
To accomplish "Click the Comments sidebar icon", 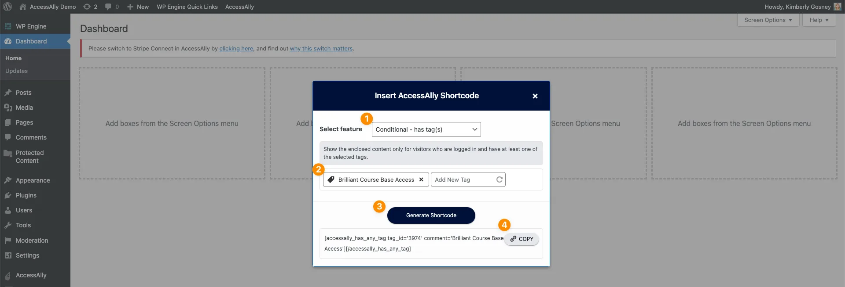I will click(x=8, y=137).
